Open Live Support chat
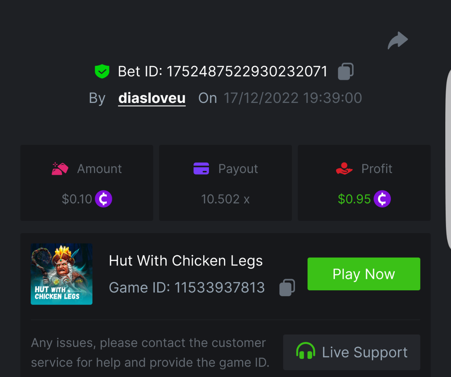 351,352
